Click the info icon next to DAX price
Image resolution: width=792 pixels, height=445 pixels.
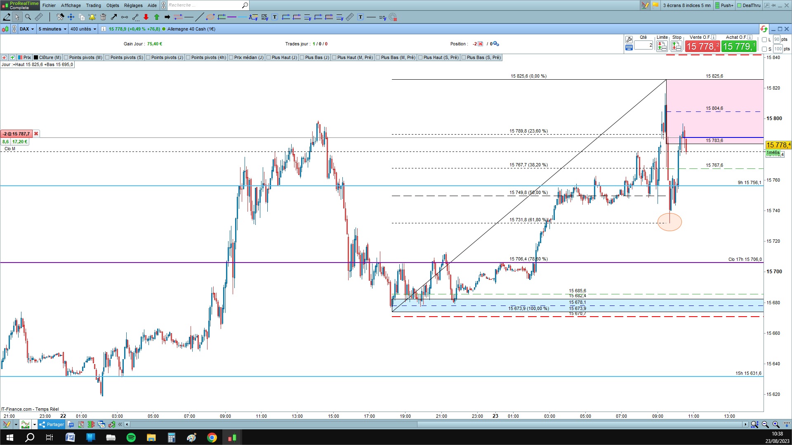pyautogui.click(x=103, y=29)
